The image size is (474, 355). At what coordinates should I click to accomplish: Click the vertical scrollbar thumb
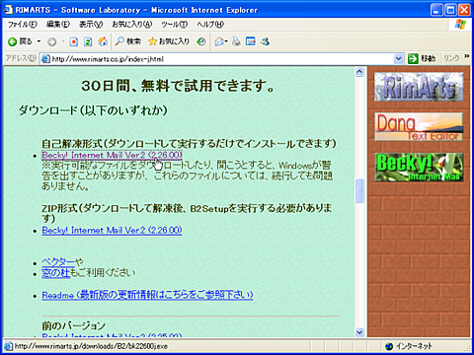[359, 190]
